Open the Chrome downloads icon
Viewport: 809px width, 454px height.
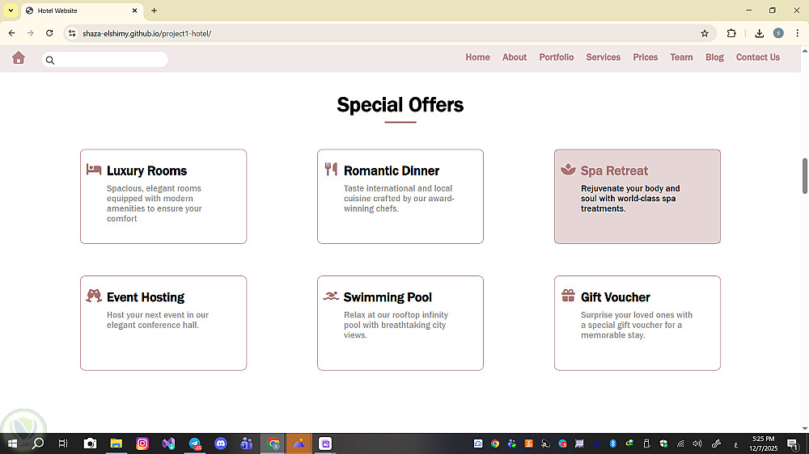[x=760, y=33]
